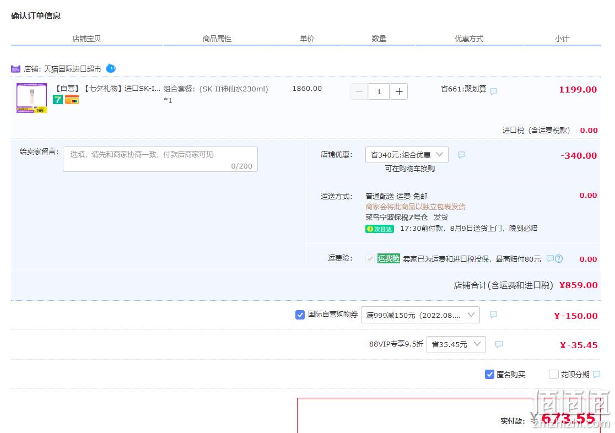This screenshot has width=615, height=433.
Task: Click the 0/200 character counter
Action: tap(241, 166)
